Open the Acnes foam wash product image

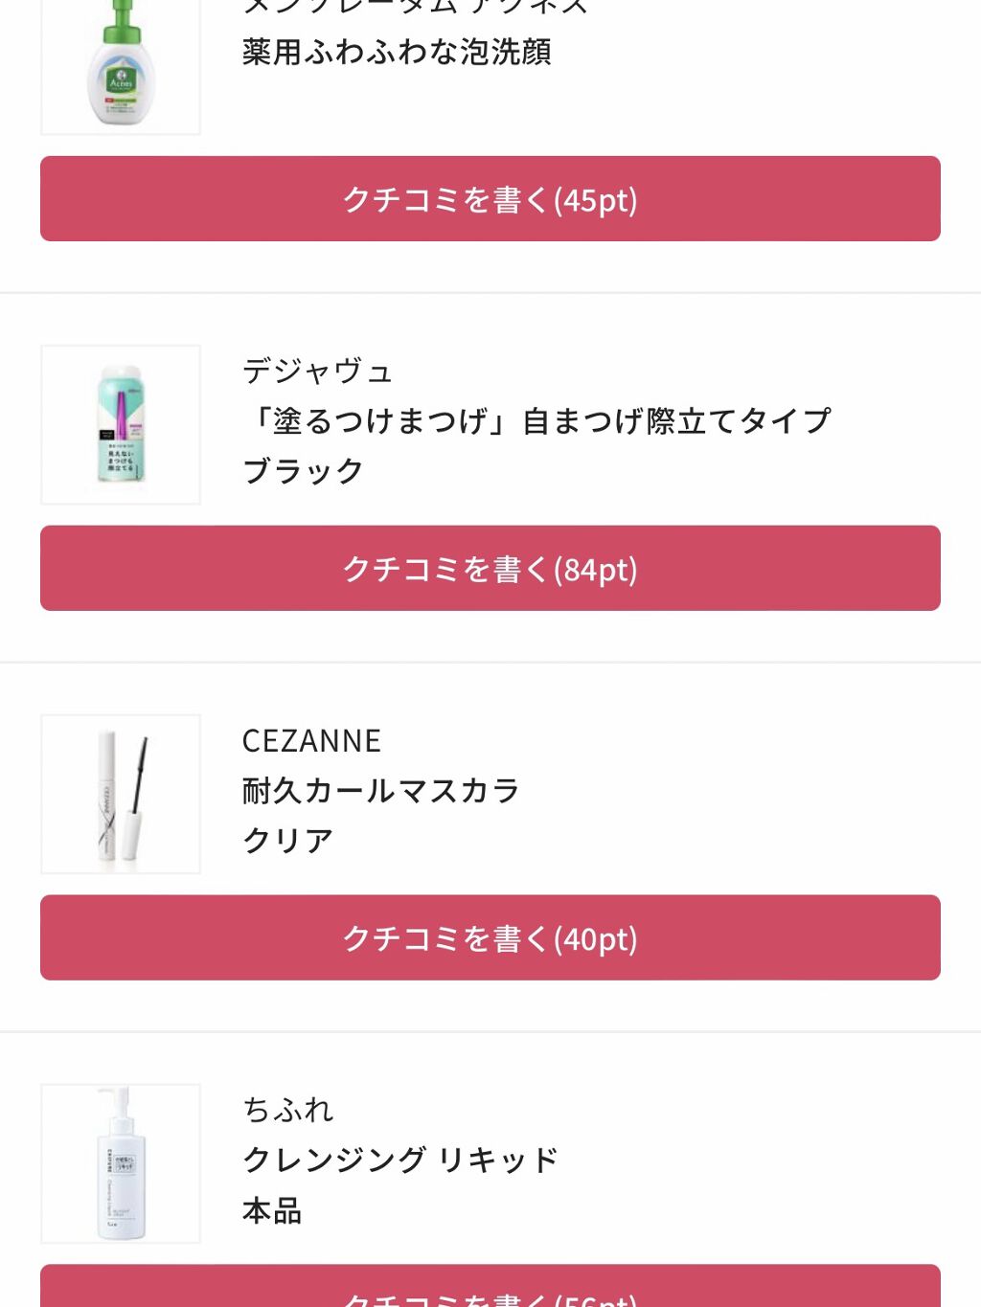pyautogui.click(x=121, y=67)
